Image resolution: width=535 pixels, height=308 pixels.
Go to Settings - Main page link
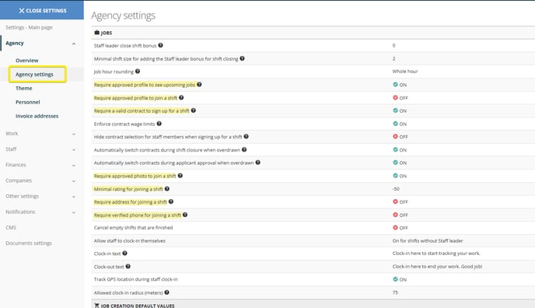point(29,27)
